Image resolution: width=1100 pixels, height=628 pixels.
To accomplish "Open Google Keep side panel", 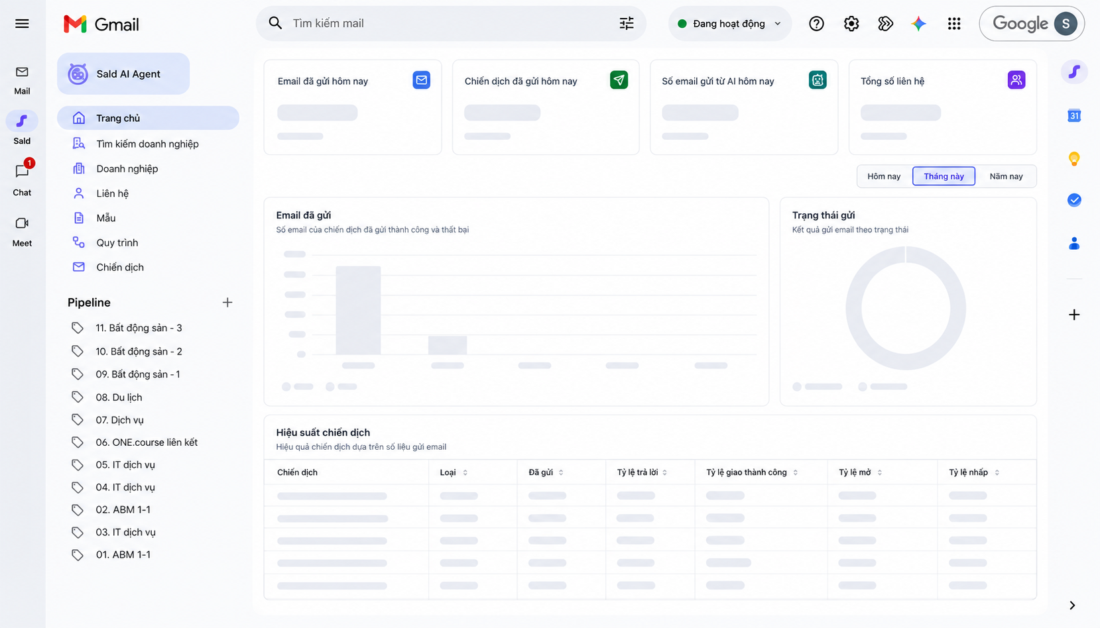I will tap(1074, 159).
